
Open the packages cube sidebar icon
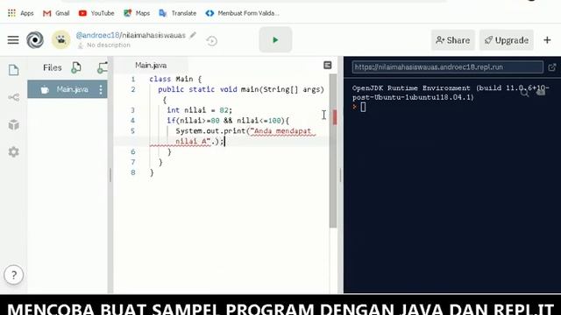(14, 124)
